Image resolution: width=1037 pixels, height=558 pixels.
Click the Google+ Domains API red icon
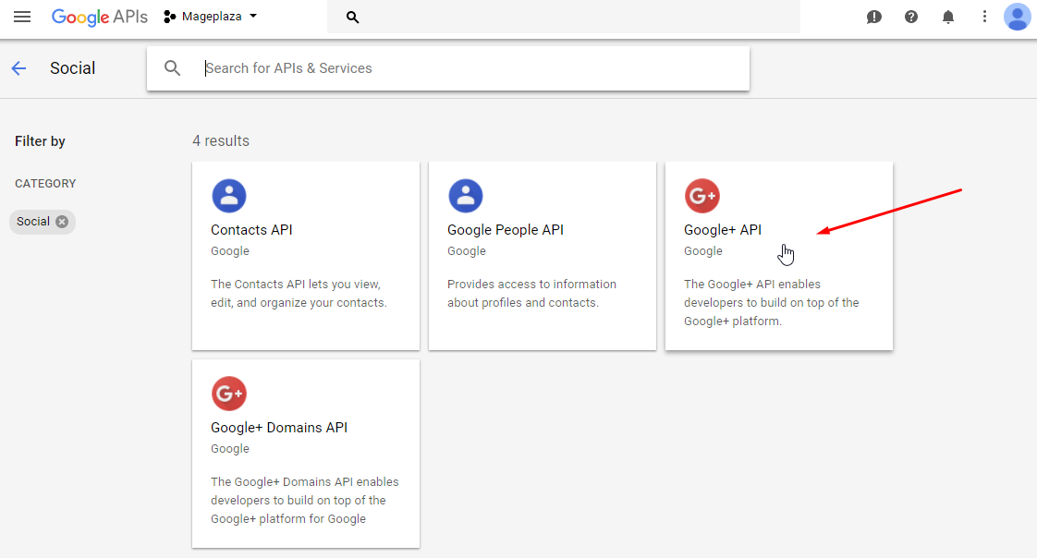(228, 394)
